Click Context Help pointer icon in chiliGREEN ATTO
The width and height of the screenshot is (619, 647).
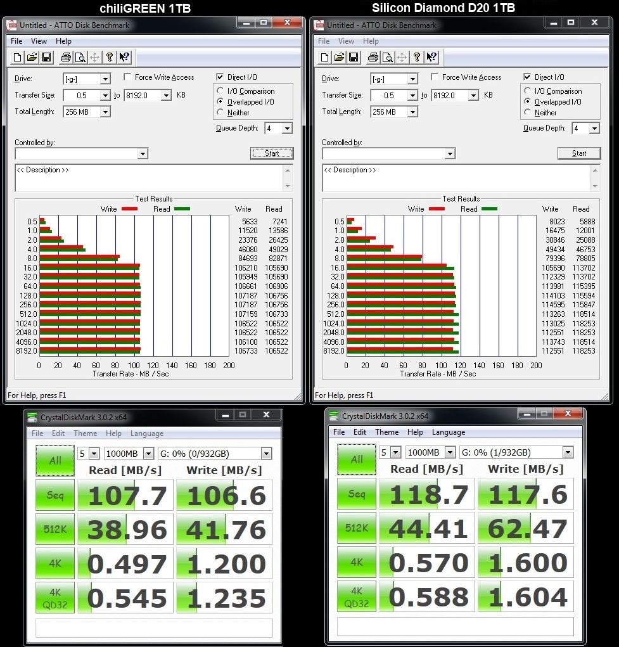(x=124, y=58)
